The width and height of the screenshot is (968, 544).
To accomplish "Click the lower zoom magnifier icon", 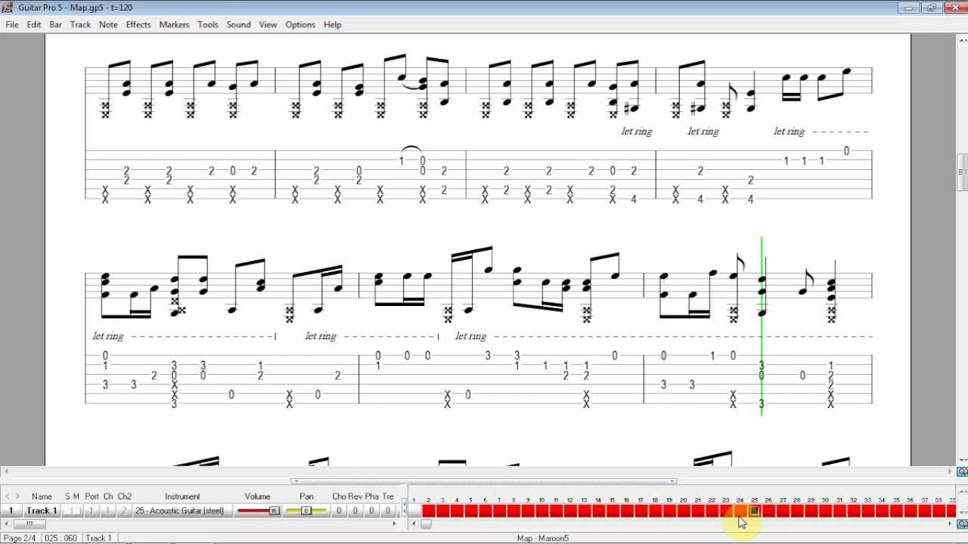I will point(963,524).
